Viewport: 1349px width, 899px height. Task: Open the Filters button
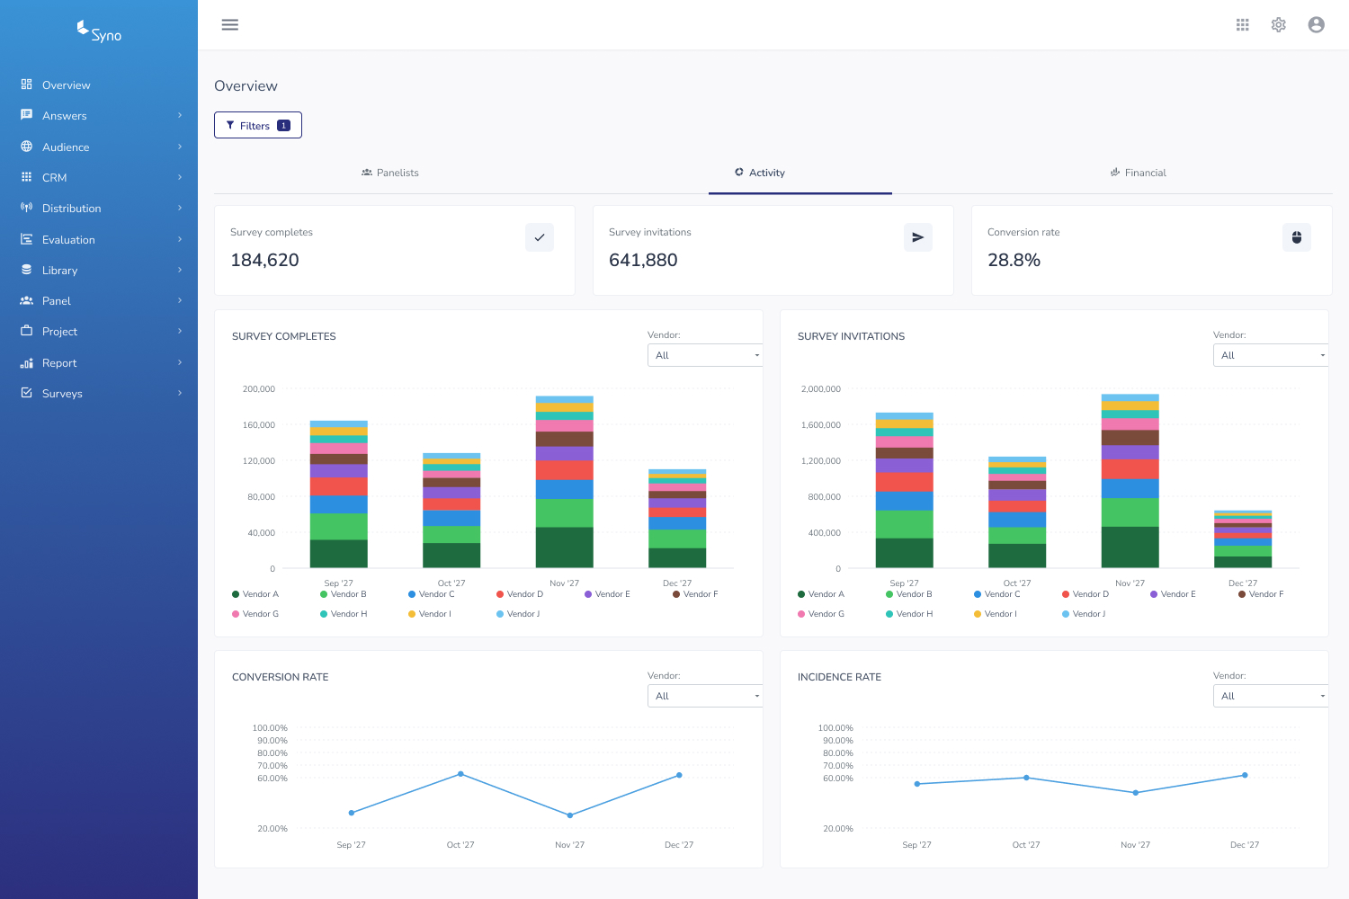[x=258, y=125]
